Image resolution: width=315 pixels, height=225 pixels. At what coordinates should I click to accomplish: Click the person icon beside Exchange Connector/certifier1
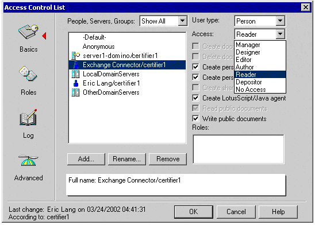pos(76,65)
